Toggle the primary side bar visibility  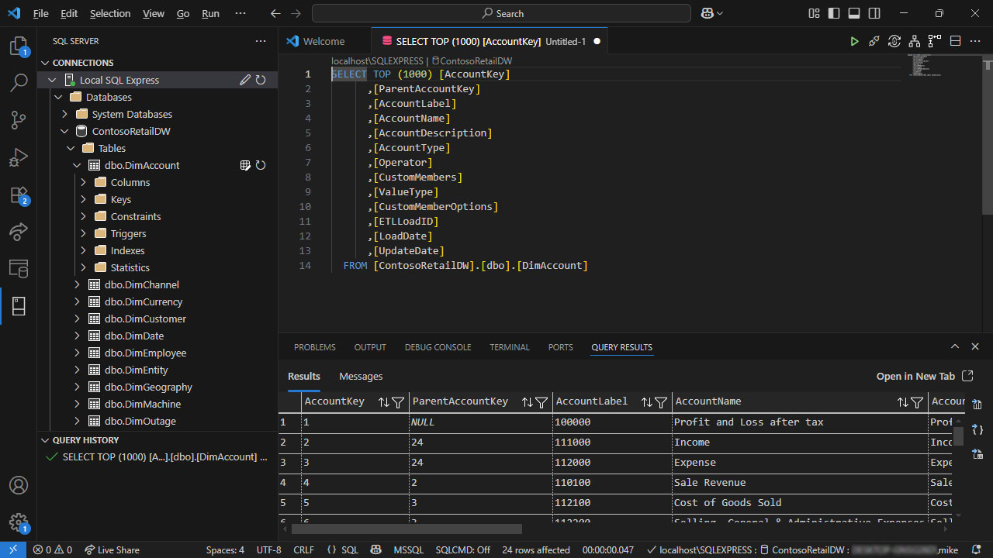pyautogui.click(x=834, y=13)
